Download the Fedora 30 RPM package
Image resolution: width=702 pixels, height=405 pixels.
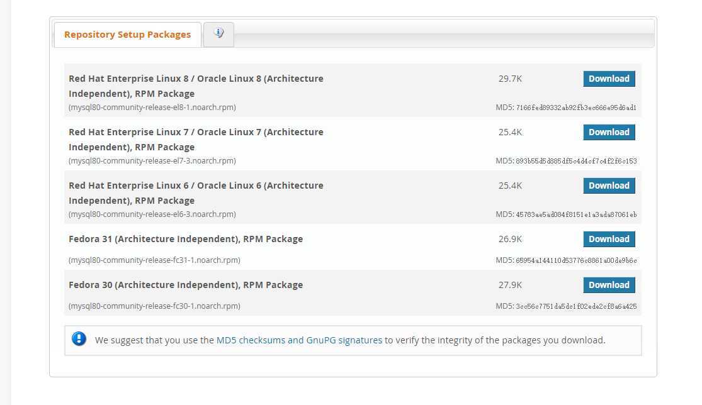tap(609, 286)
